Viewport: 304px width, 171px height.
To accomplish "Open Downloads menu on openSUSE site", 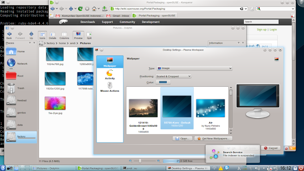I will 88,22.
